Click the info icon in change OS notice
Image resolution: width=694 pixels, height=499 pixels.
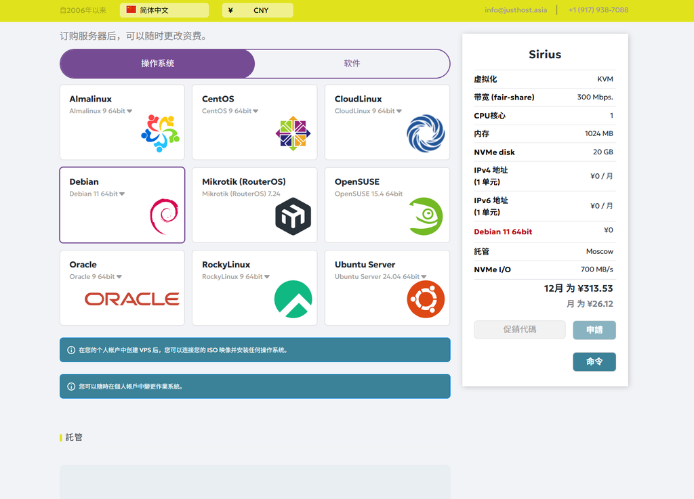pos(70,387)
